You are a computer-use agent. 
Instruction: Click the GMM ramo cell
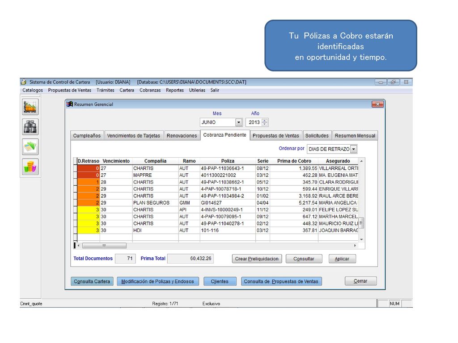pos(189,203)
